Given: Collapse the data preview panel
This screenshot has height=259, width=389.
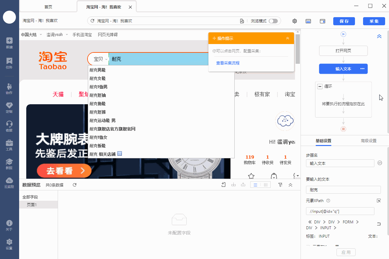Looking at the screenshot, I should pos(290,185).
